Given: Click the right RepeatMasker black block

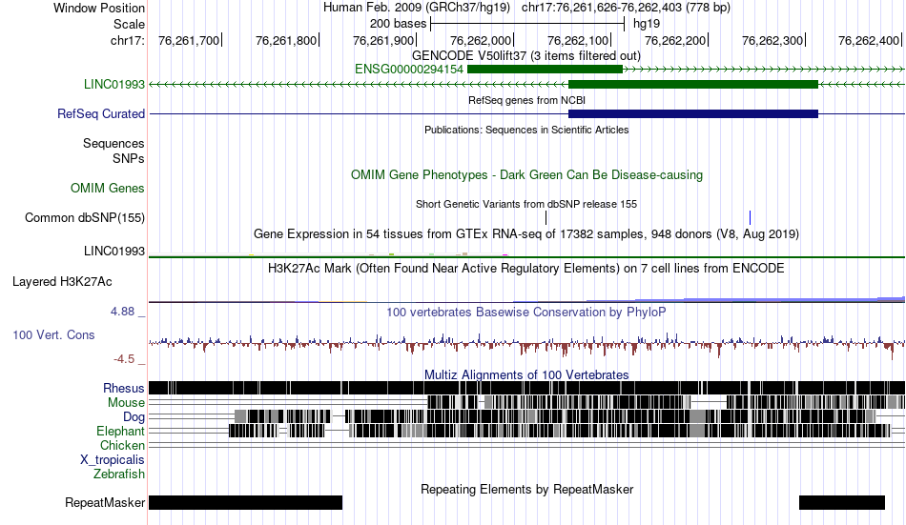Looking at the screenshot, I should coord(842,502).
